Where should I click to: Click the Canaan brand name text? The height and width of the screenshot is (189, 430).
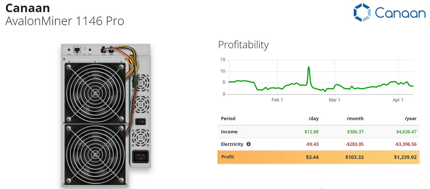[x=27, y=8]
